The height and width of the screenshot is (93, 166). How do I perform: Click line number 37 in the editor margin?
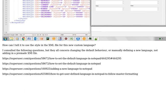click(x=6, y=25)
